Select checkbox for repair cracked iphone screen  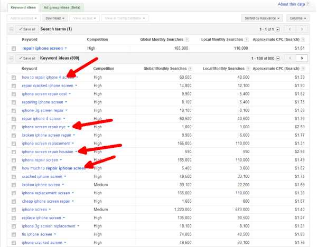[x=14, y=86]
